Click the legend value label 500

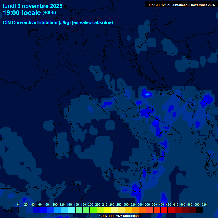197,204
